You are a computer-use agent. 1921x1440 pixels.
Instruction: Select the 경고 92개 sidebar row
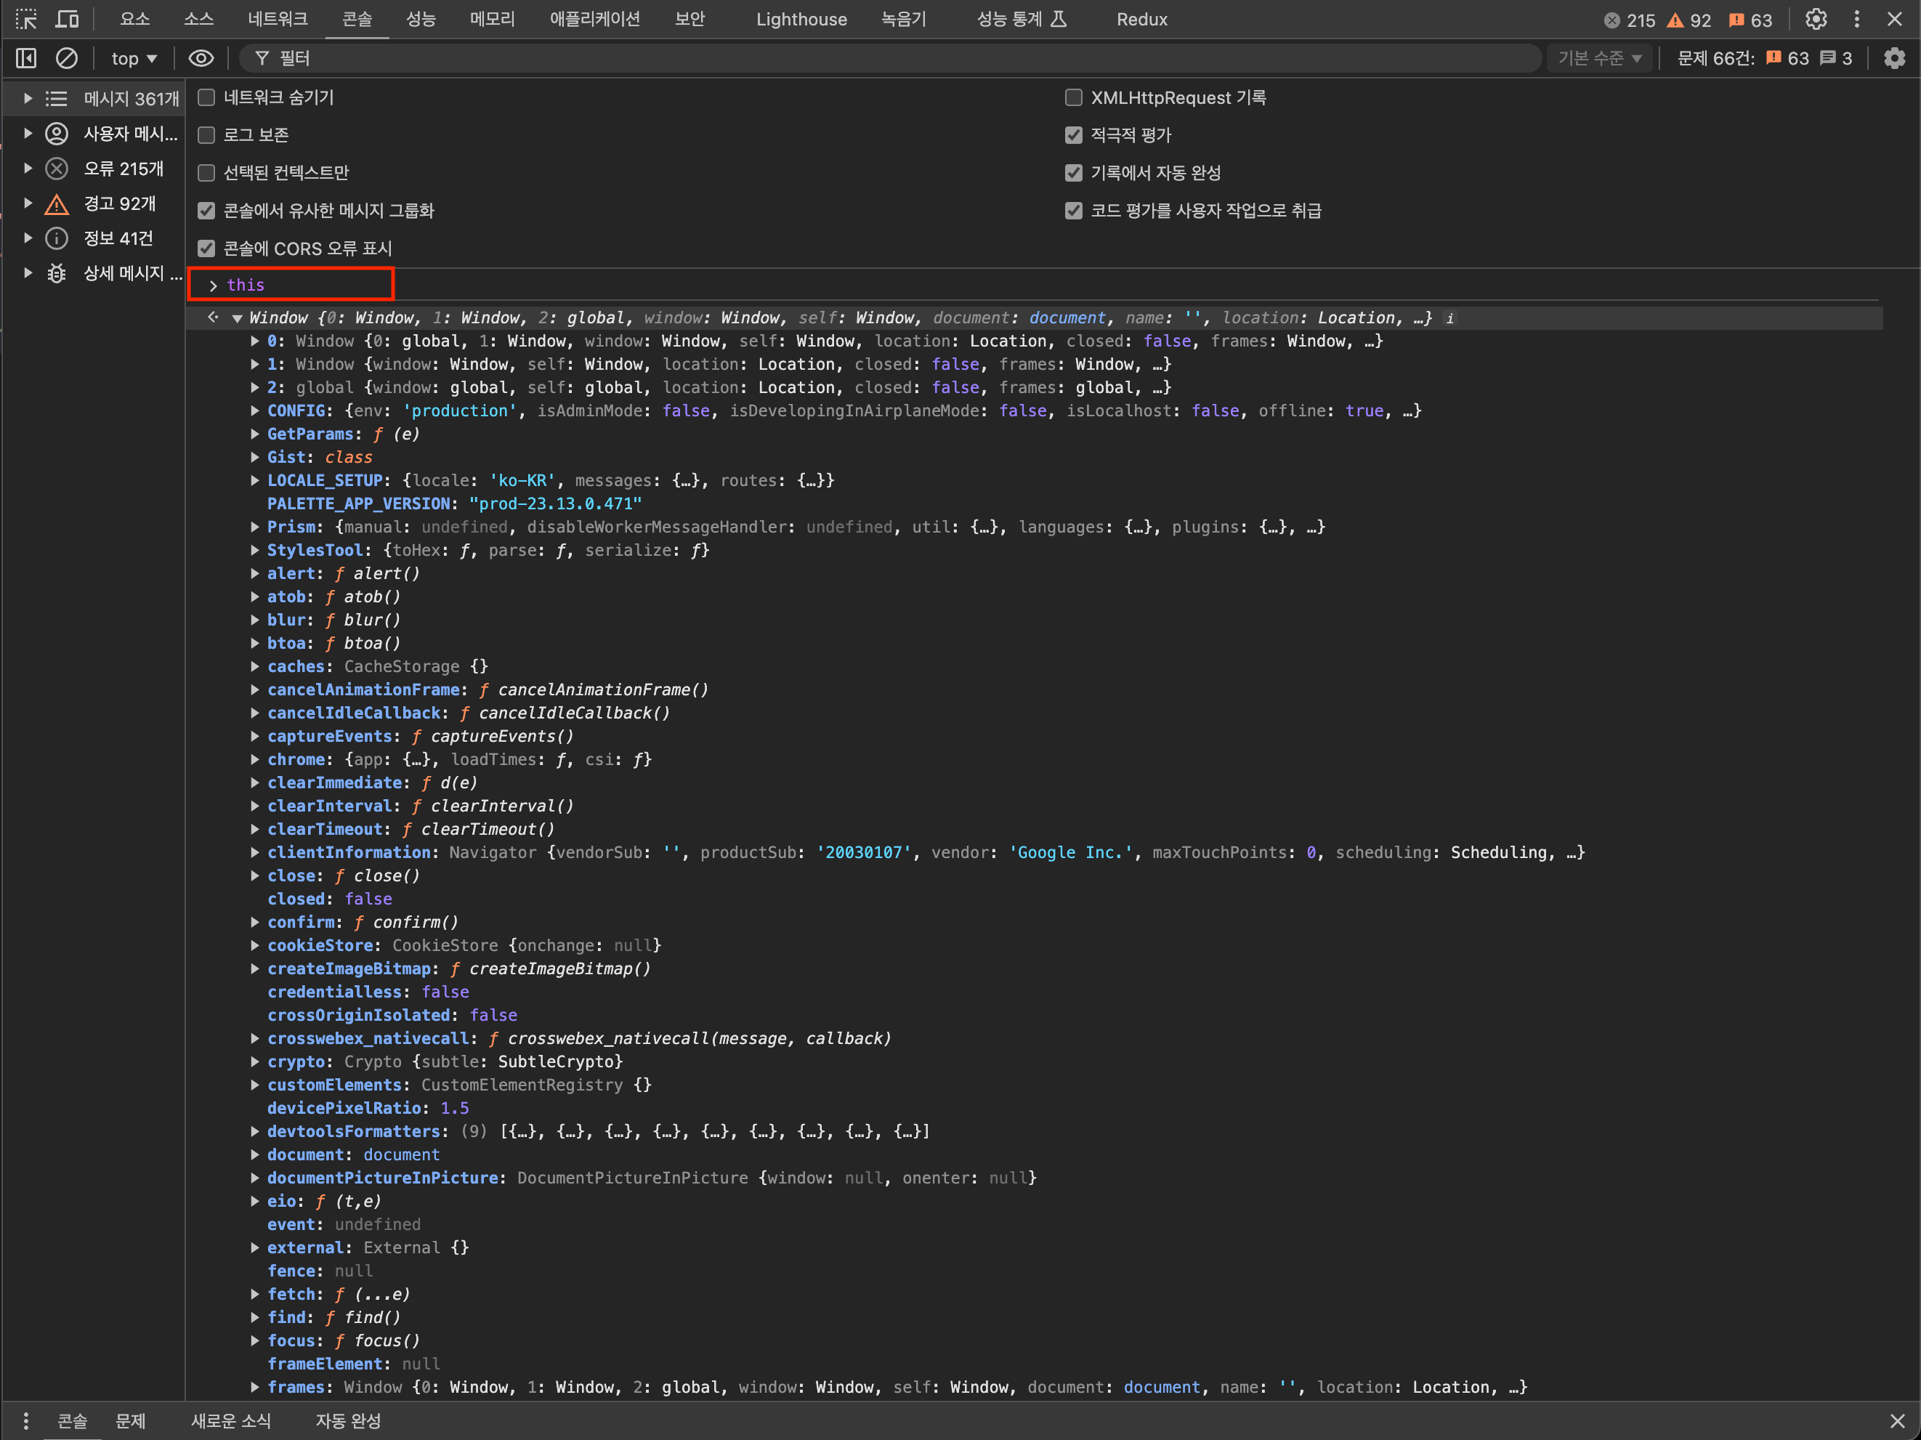[94, 204]
